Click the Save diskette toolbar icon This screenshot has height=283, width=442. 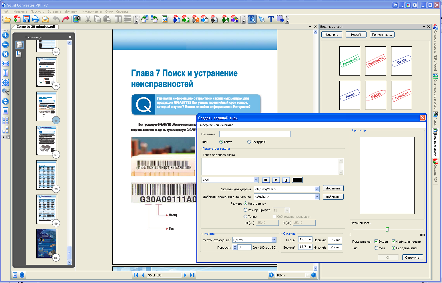[26, 19]
